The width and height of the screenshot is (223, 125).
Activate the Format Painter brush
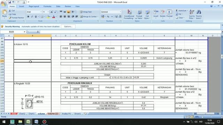[16, 18]
